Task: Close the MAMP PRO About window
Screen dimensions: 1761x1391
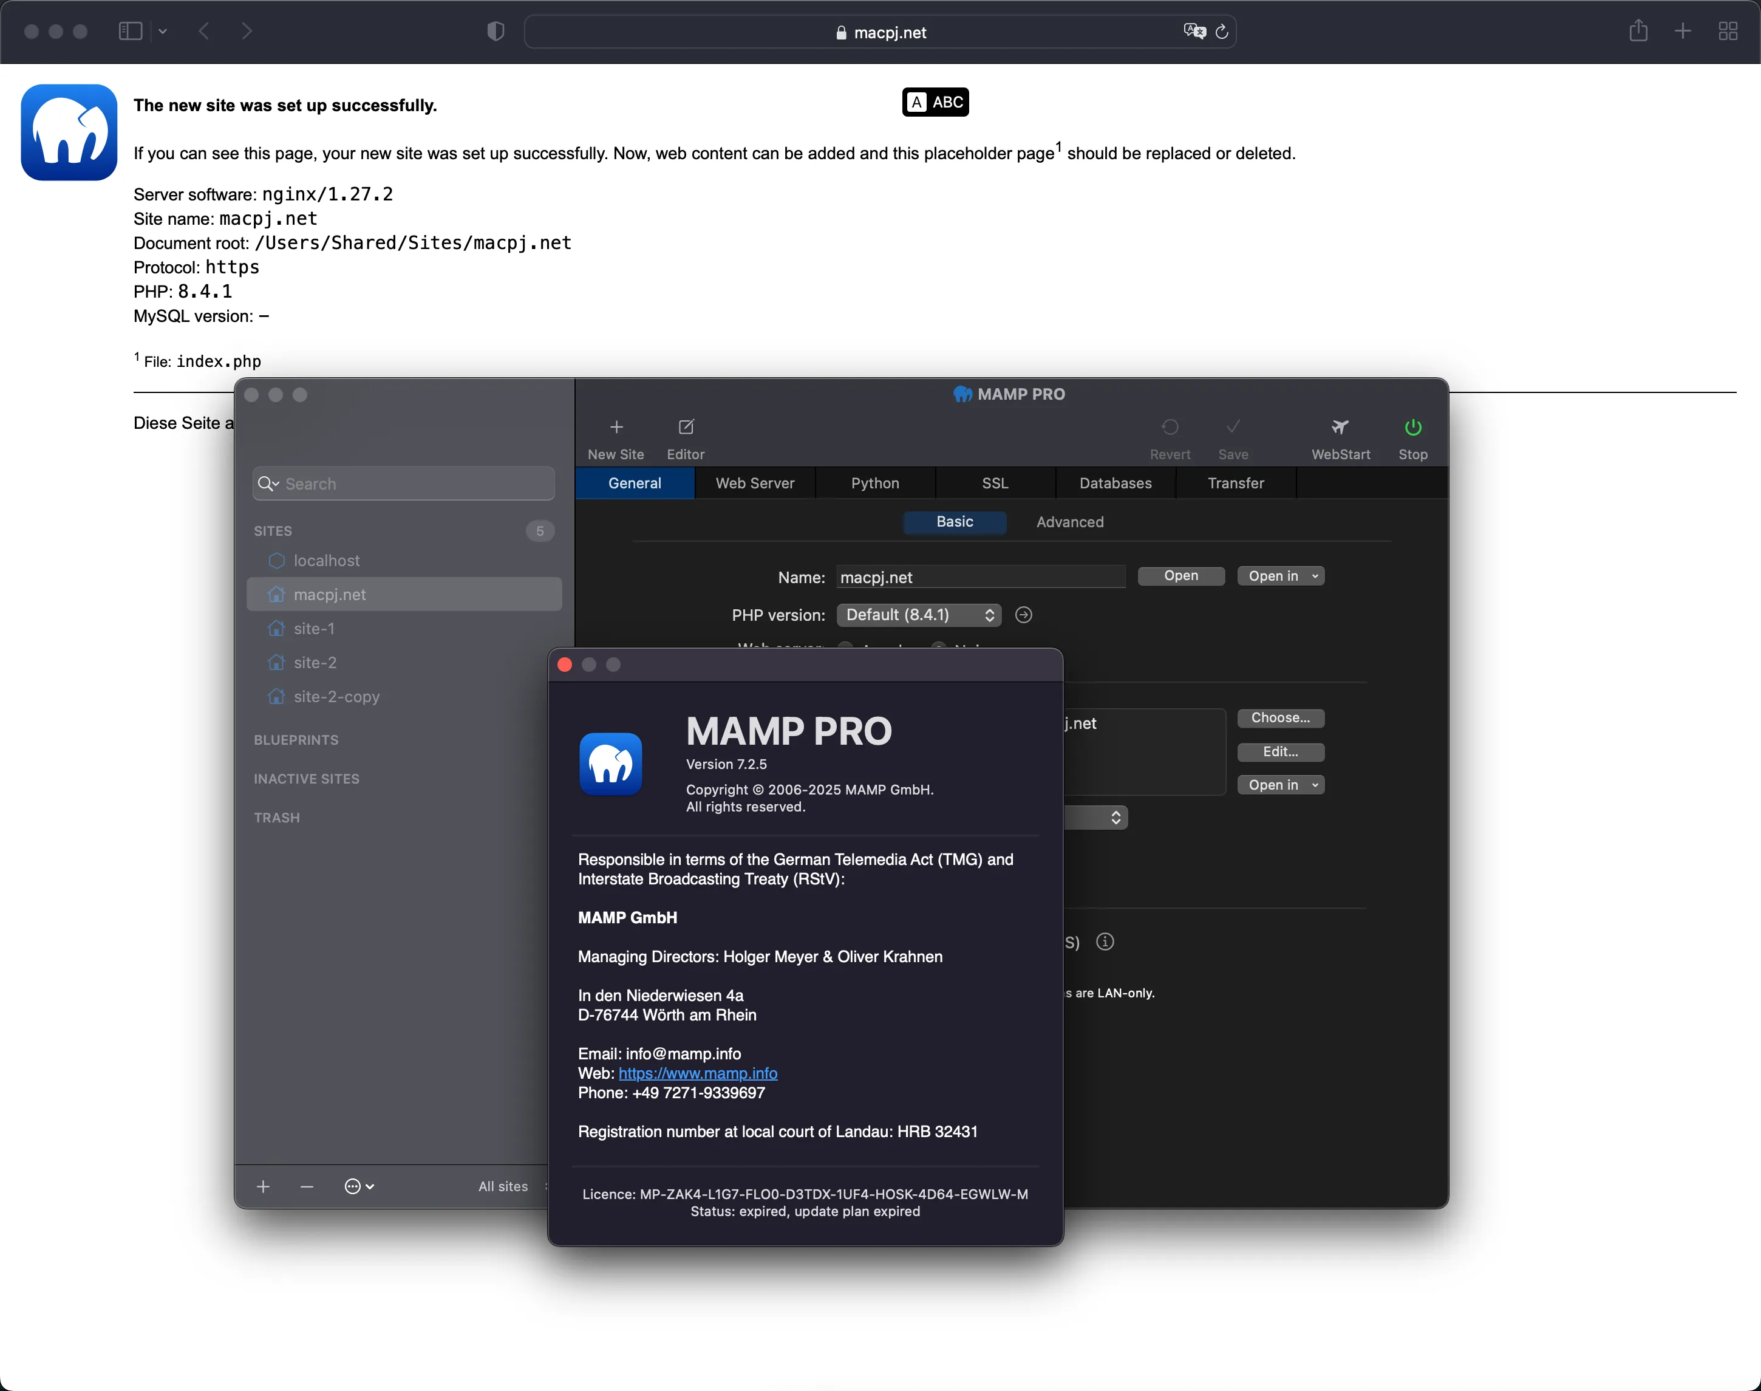Action: [x=564, y=665]
